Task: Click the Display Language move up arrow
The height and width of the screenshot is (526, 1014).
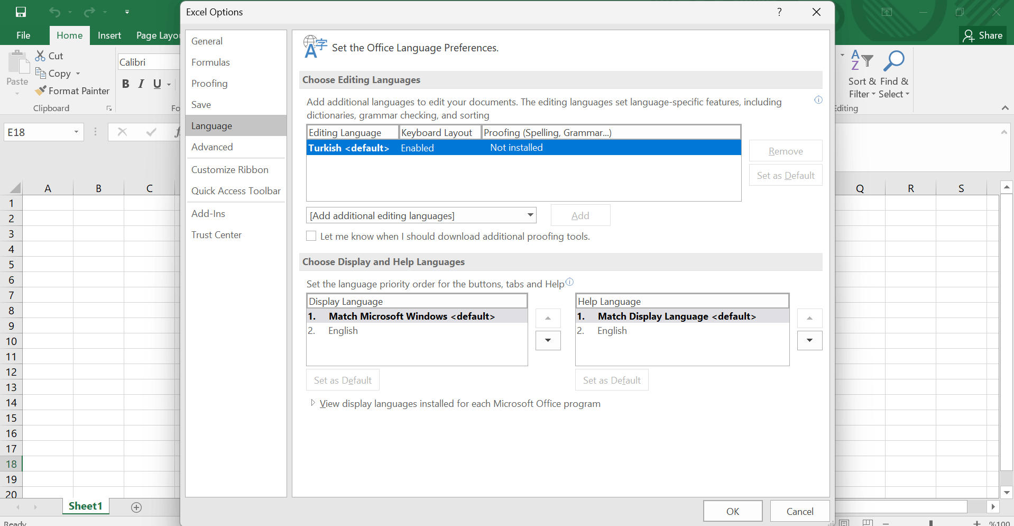Action: click(548, 318)
